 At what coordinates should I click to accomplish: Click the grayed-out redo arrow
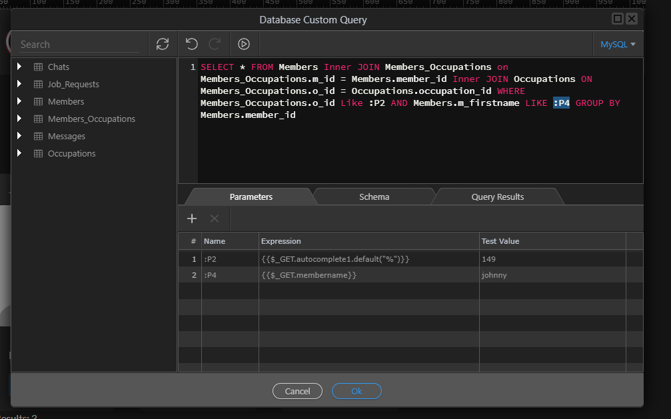coord(215,44)
